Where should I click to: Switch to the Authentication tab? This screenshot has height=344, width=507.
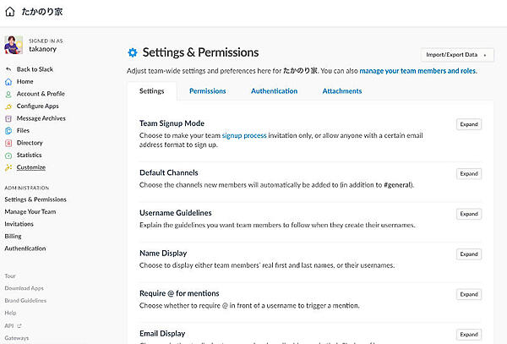(x=274, y=91)
